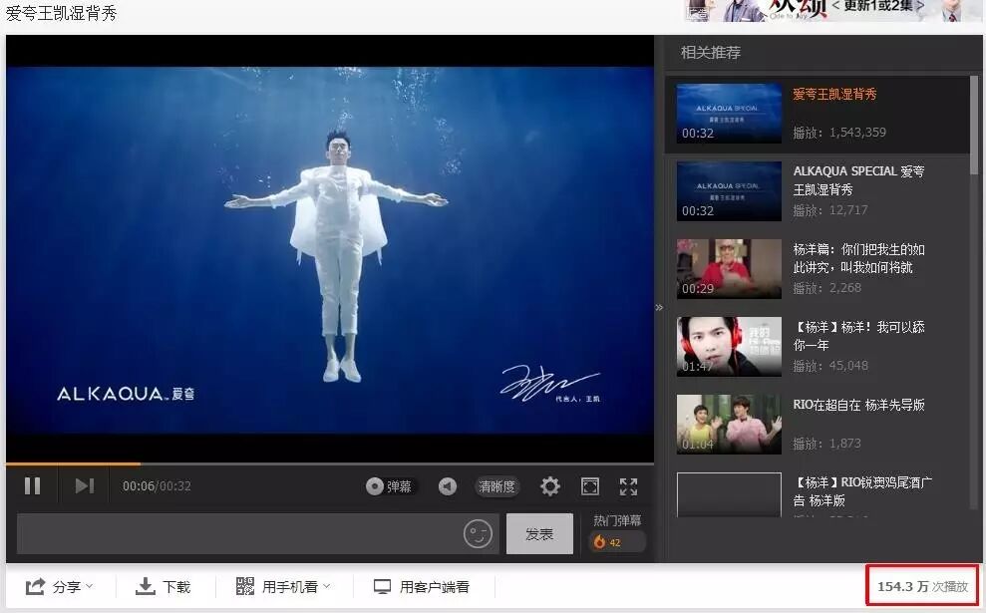
Task: Skip to the next video
Action: point(85,486)
